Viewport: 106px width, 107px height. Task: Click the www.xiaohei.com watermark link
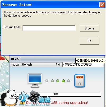pos(34,105)
